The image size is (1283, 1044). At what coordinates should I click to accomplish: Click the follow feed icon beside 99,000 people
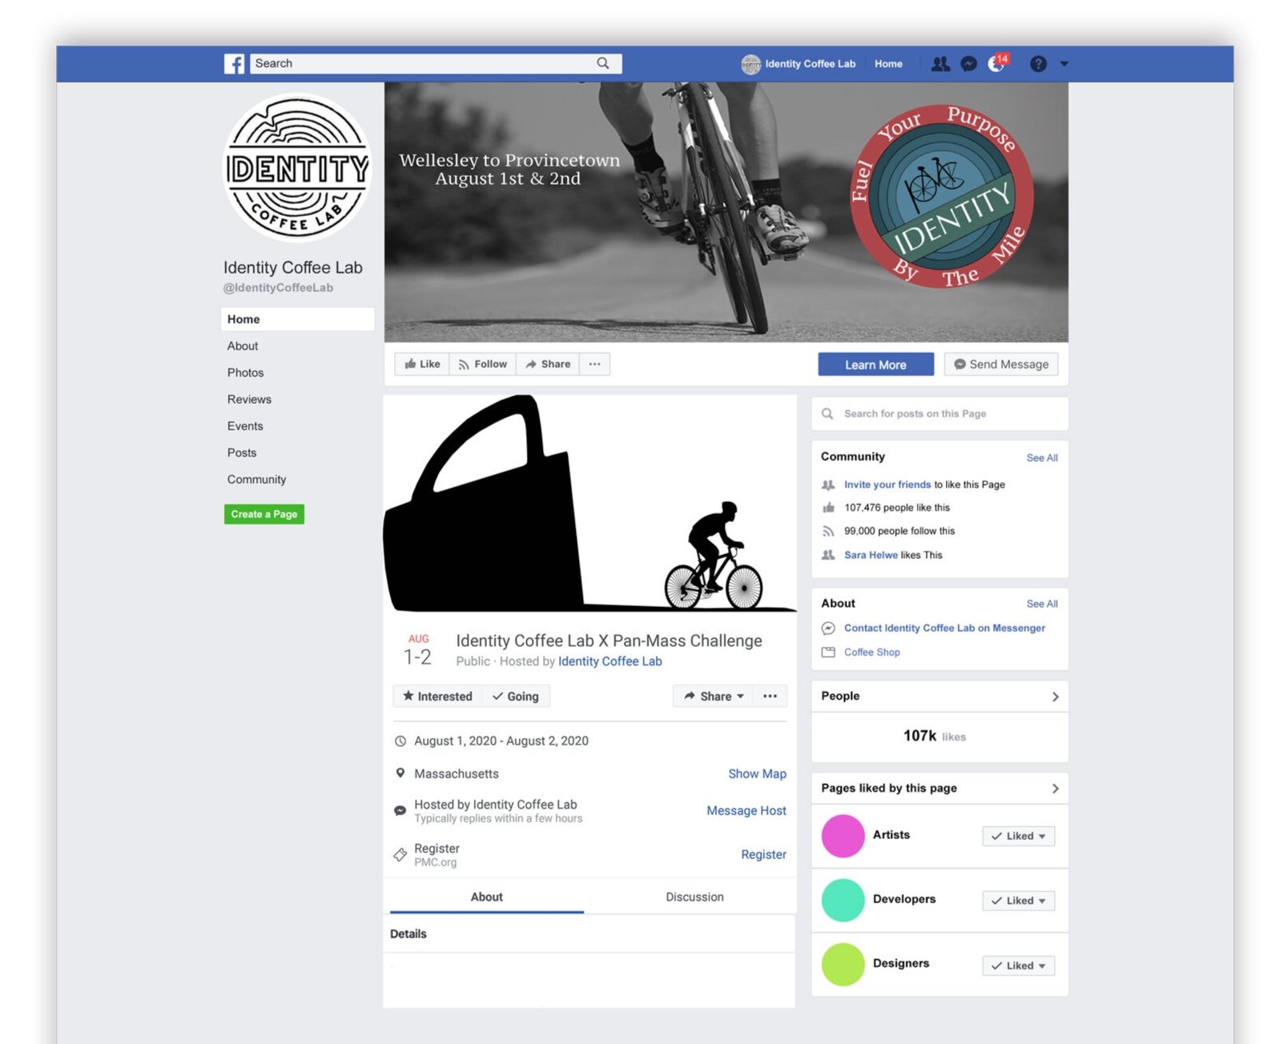tap(828, 532)
